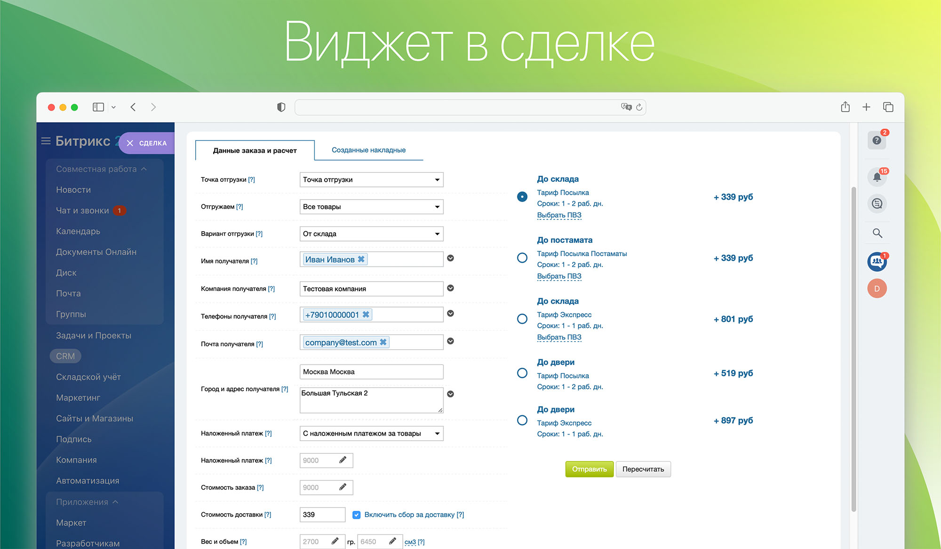Click the green Отправить button
Screen dimensions: 941x549
(x=589, y=469)
